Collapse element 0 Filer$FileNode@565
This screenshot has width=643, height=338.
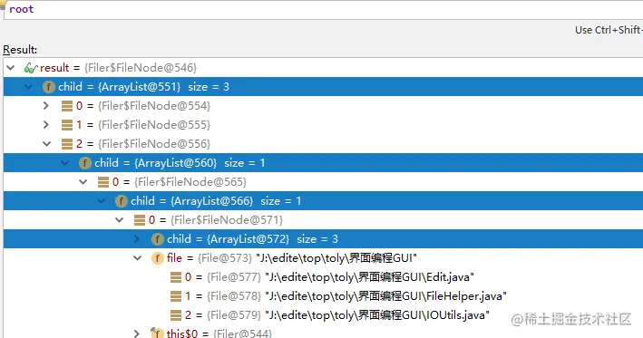click(83, 182)
